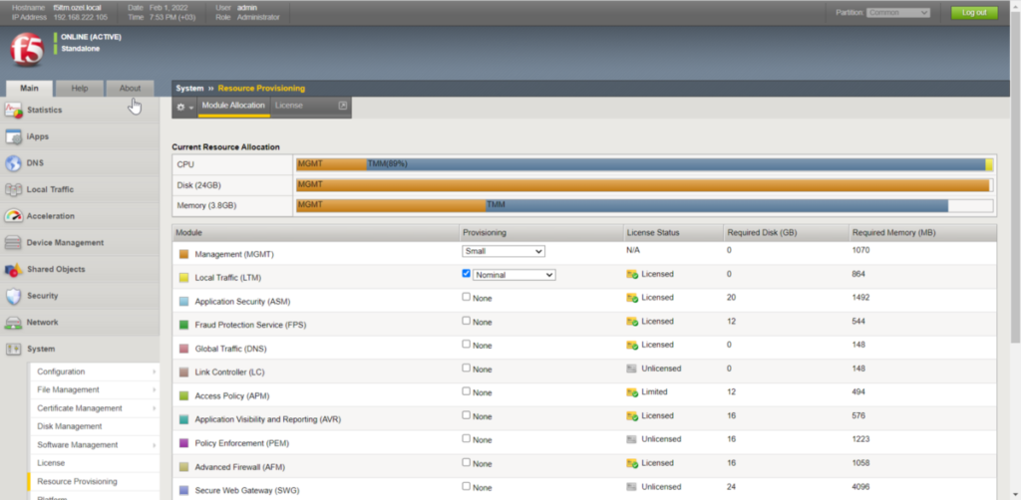Click the System sidebar icon
This screenshot has height=500, width=1021.
tap(14, 350)
